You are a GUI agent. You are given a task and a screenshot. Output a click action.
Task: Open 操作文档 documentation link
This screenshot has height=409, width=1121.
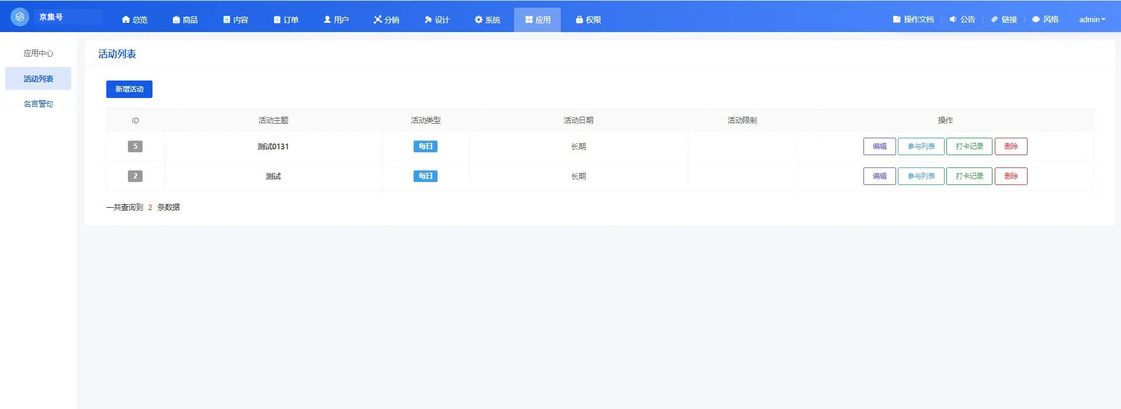click(914, 19)
